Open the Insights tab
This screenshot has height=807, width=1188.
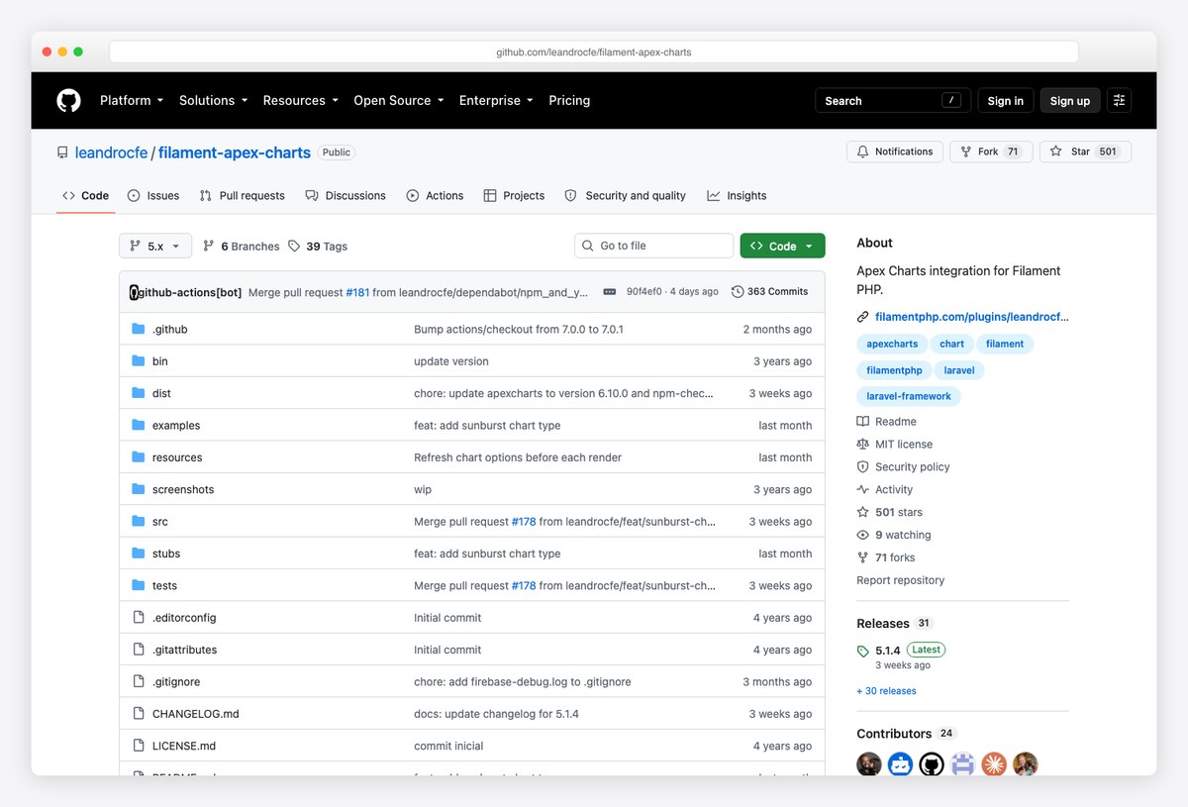click(x=737, y=196)
